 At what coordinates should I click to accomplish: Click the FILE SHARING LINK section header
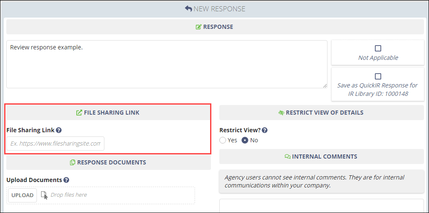pyautogui.click(x=109, y=113)
